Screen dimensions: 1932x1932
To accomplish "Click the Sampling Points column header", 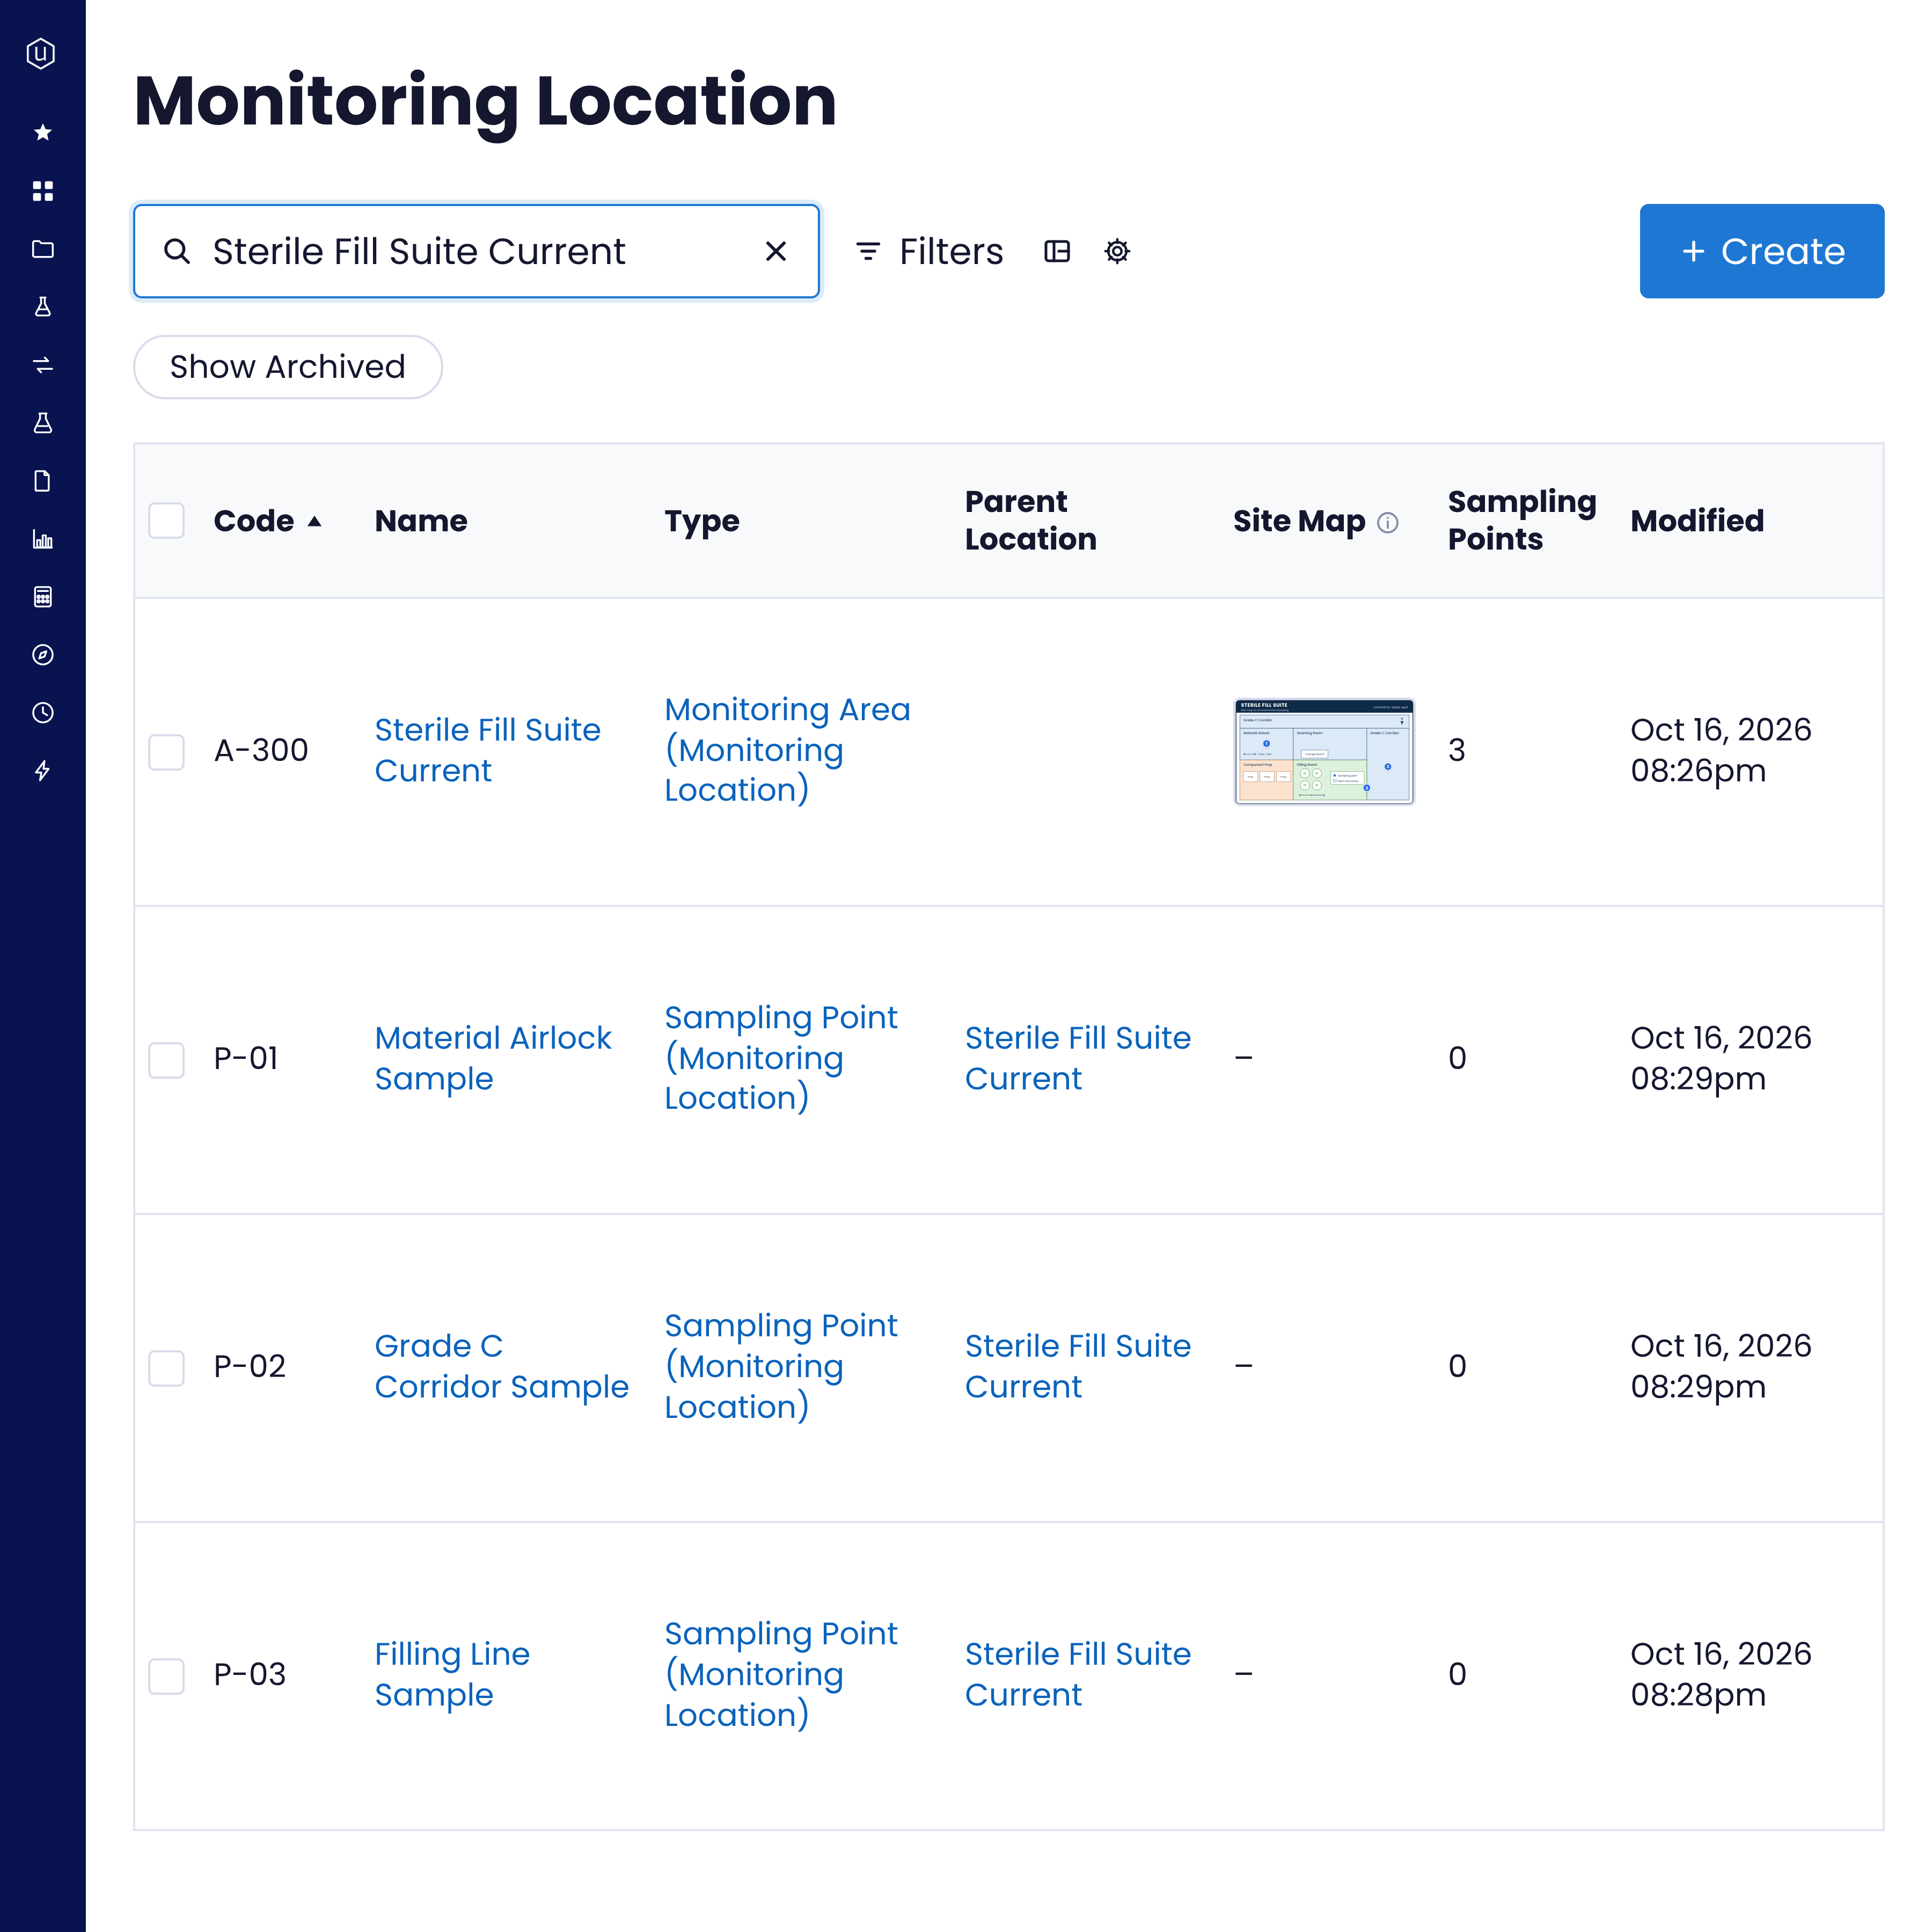I will click(x=1521, y=520).
